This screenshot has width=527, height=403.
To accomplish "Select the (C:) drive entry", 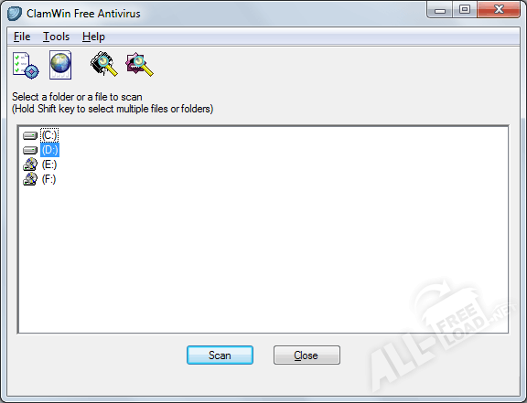I will point(49,135).
